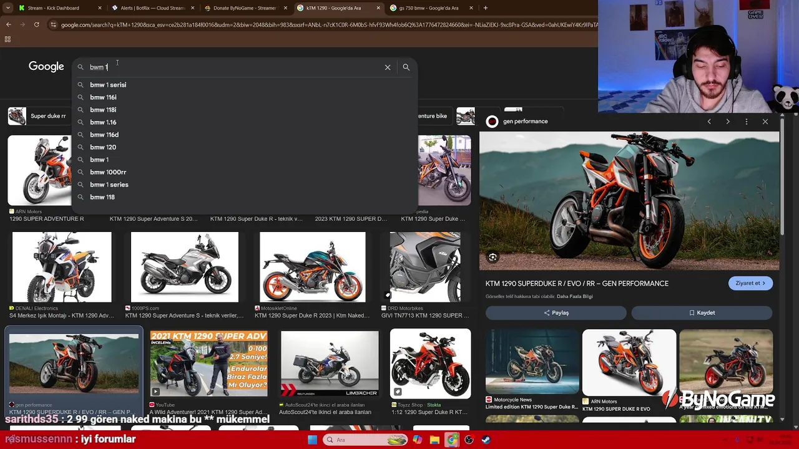
Task: Open Toyzz Shop 1:12 Super Duke R thumbnail
Action: point(431,364)
